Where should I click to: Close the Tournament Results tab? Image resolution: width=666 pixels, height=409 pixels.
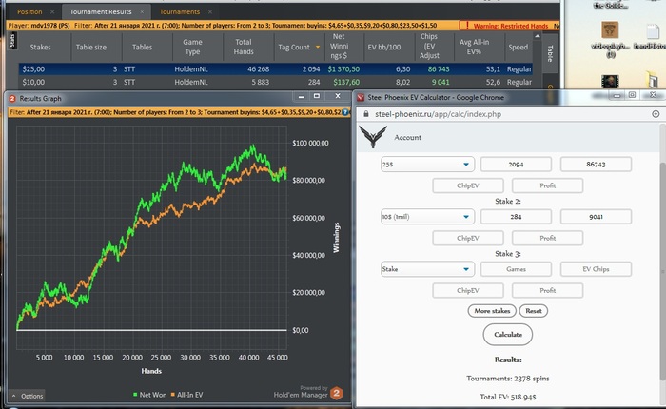click(x=142, y=12)
